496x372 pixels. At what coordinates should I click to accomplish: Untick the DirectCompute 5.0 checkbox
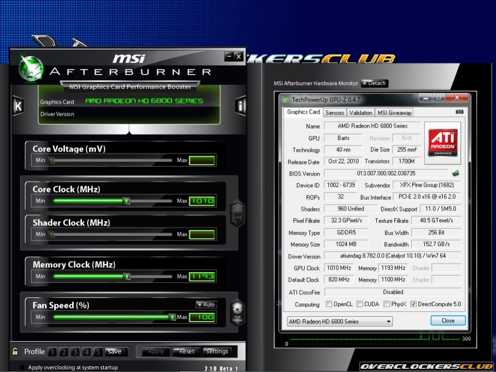413,304
